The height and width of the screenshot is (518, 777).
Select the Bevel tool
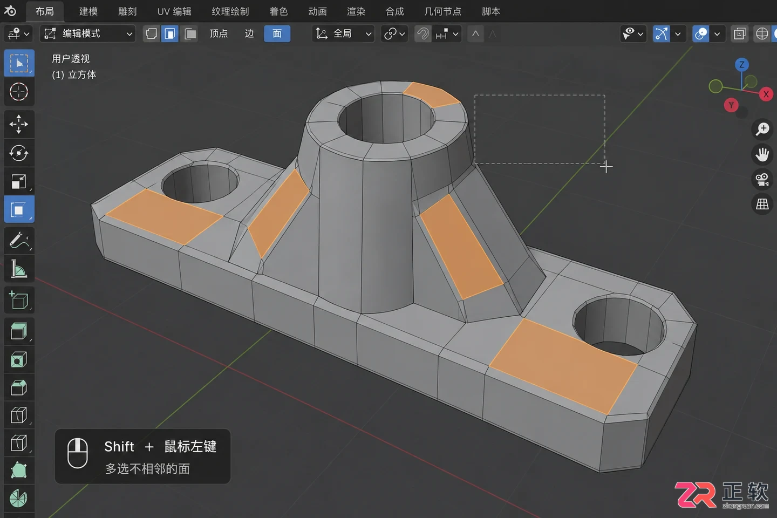(x=19, y=387)
